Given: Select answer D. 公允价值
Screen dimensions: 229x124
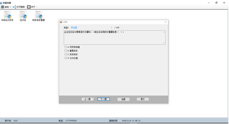Looking at the screenshot, I should click(x=71, y=58).
